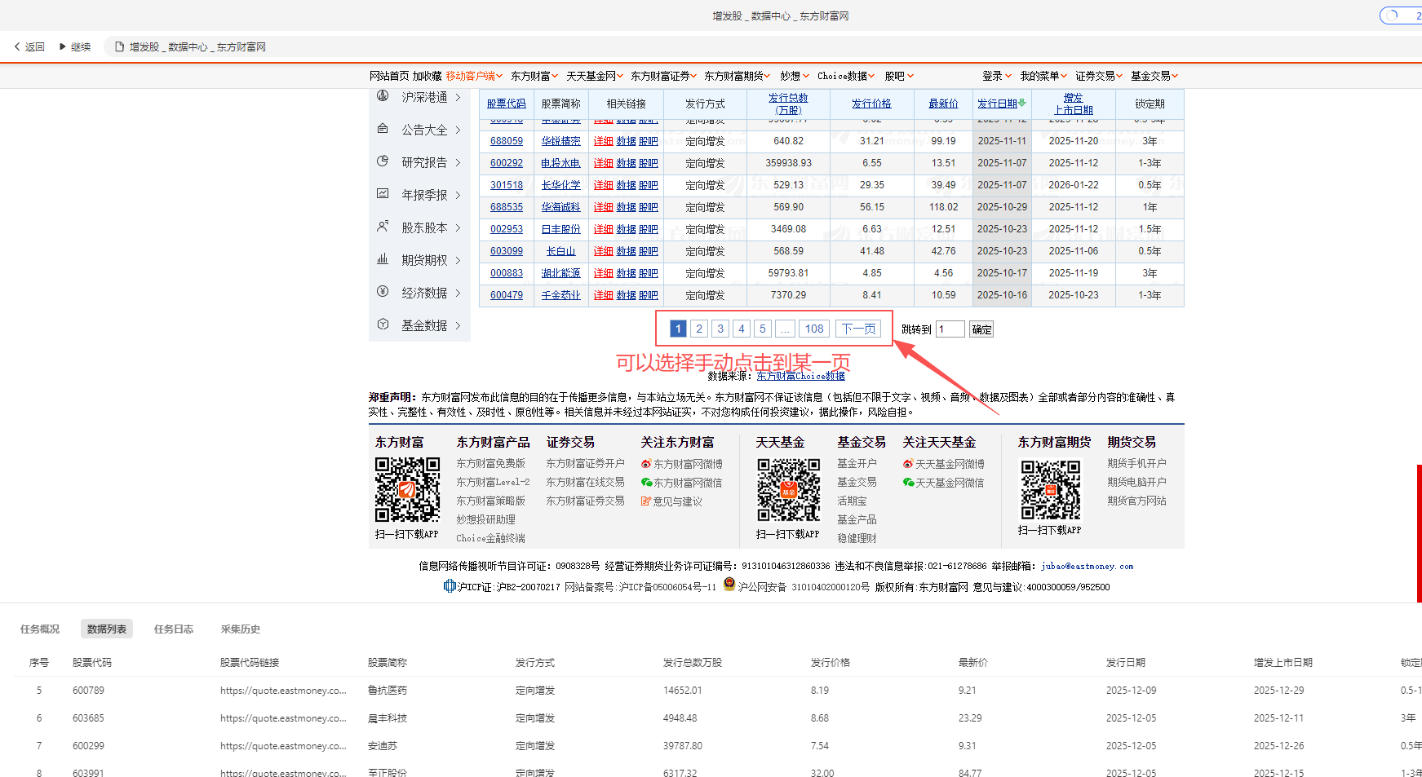Screen dimensions: 1422x777
Task: Go to page 2 of results
Action: click(x=699, y=329)
